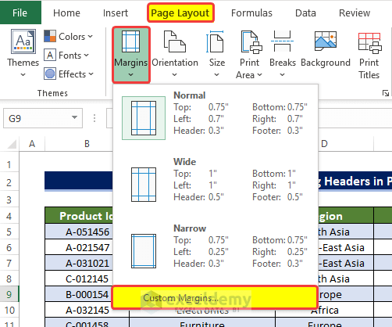Select cell containing A-021547

click(79, 247)
